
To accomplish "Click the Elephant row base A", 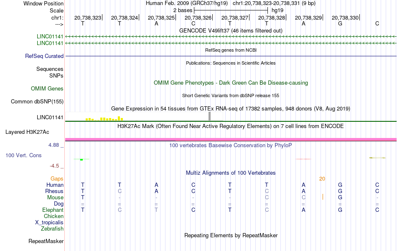I will point(303,210).
